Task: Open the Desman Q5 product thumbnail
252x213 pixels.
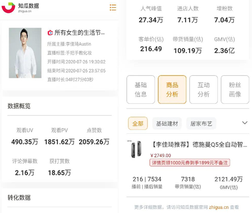Action: tap(136, 149)
